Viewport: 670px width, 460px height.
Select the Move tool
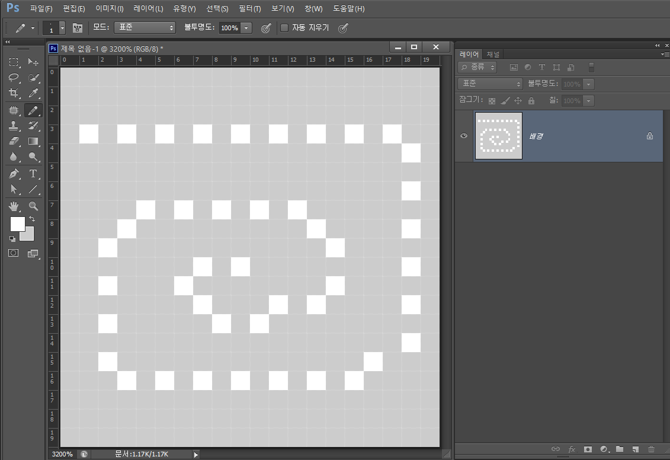[x=33, y=62]
